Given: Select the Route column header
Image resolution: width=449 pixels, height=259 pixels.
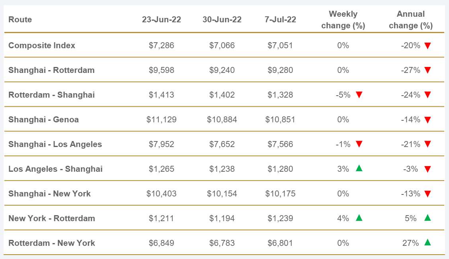Looking at the screenshot, I should point(20,20).
